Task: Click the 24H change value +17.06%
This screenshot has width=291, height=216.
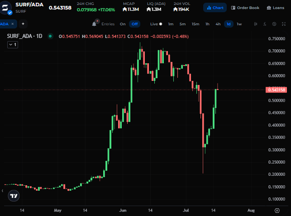Action: (106, 9)
